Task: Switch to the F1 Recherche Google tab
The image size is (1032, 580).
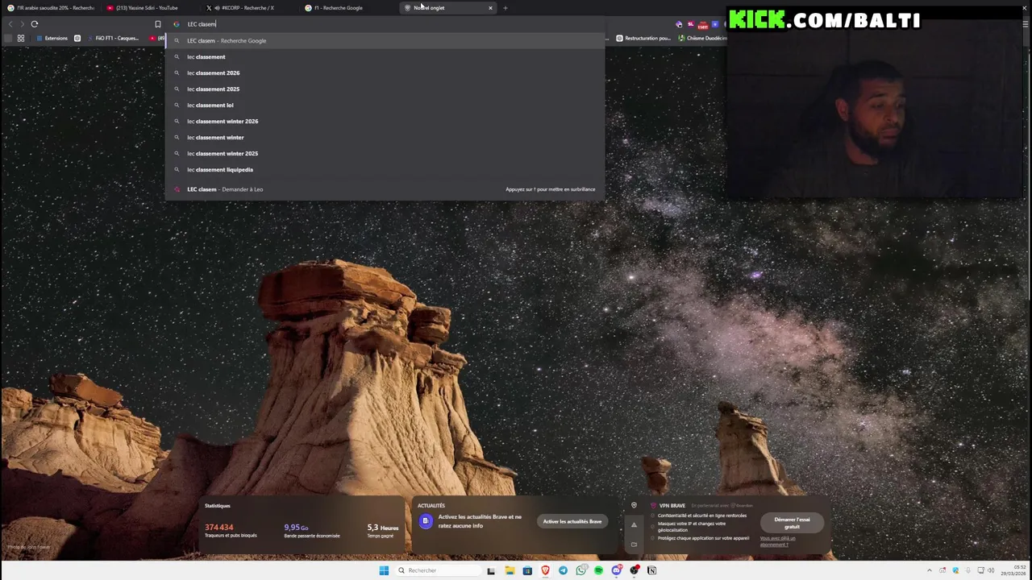Action: coord(347,8)
